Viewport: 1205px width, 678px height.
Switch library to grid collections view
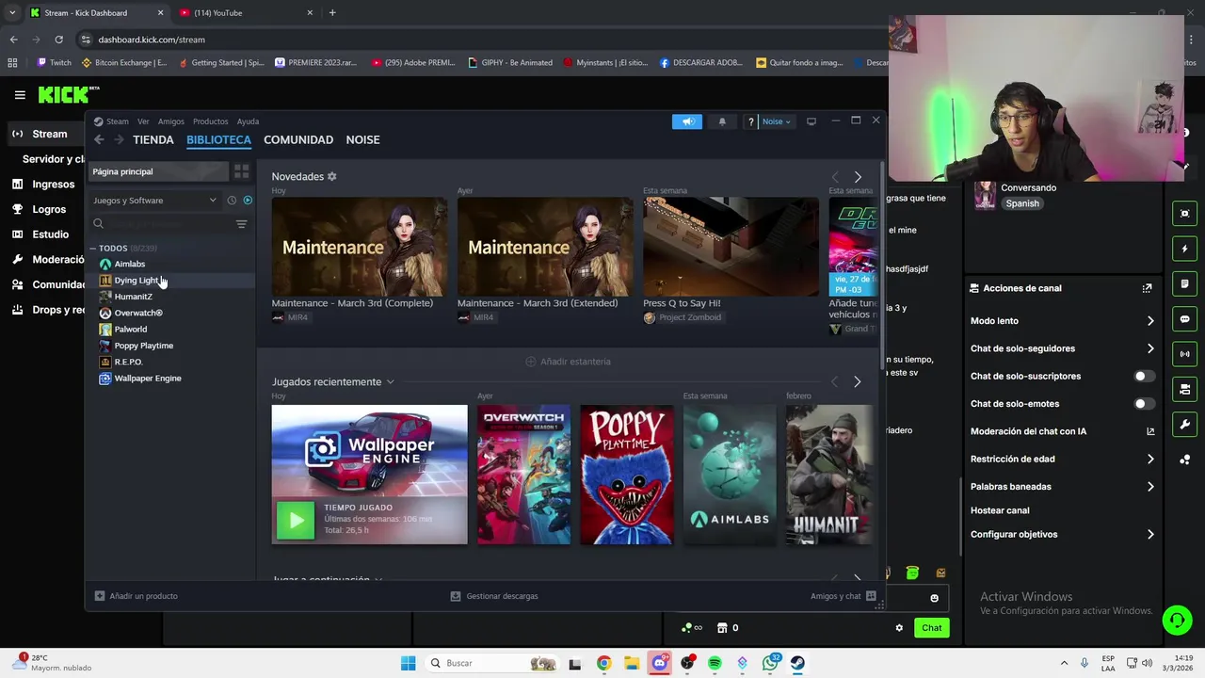241,171
